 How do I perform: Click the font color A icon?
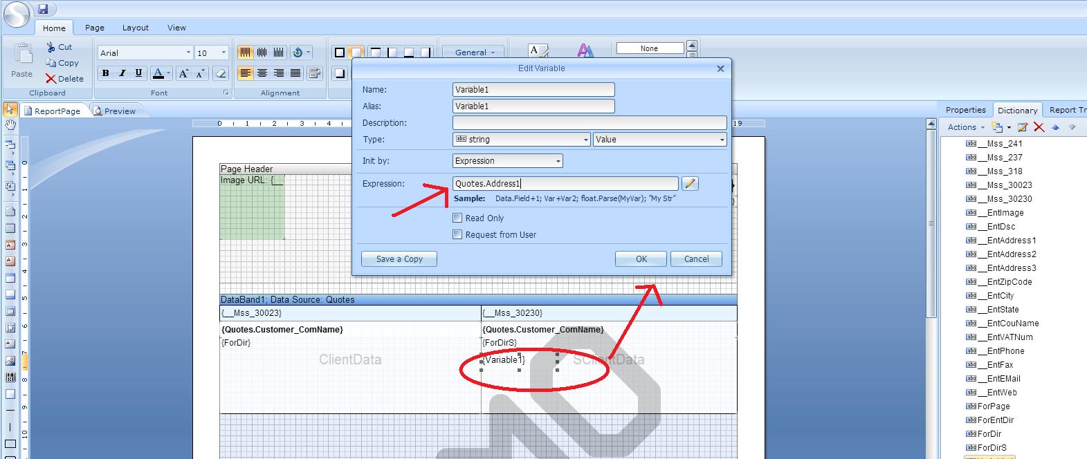click(158, 73)
